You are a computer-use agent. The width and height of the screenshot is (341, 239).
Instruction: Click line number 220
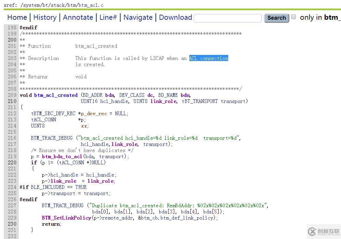coord(12,163)
